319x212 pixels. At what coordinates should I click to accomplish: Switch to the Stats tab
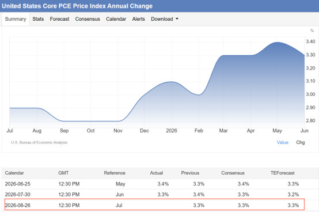[x=38, y=19]
